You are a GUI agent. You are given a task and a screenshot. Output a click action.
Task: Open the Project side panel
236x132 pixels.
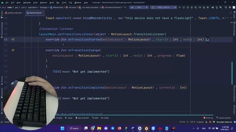click(x=1, y=14)
